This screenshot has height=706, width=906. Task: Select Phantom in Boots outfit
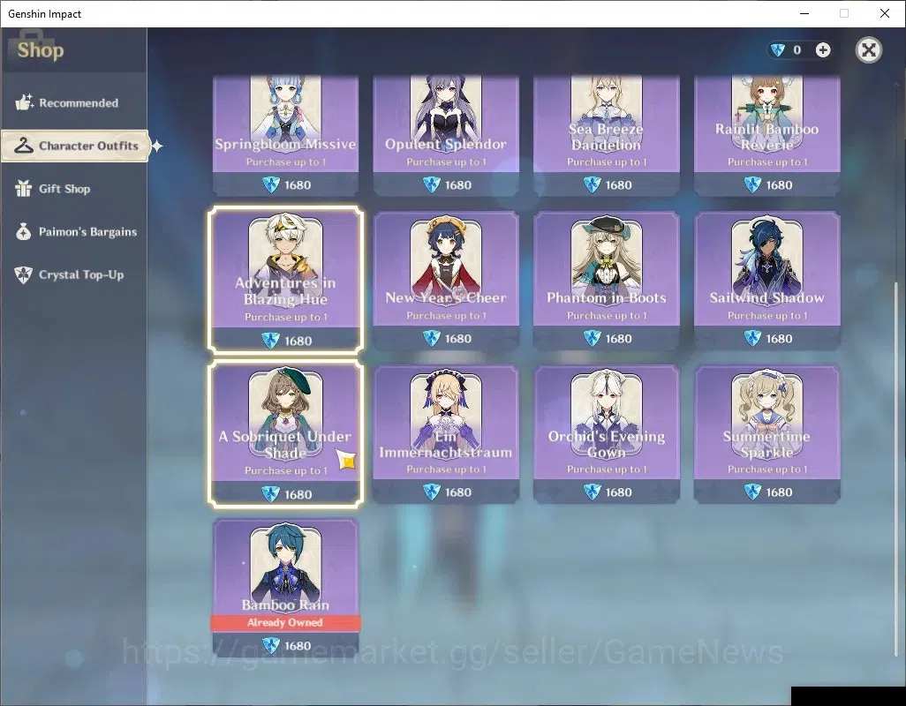click(606, 281)
